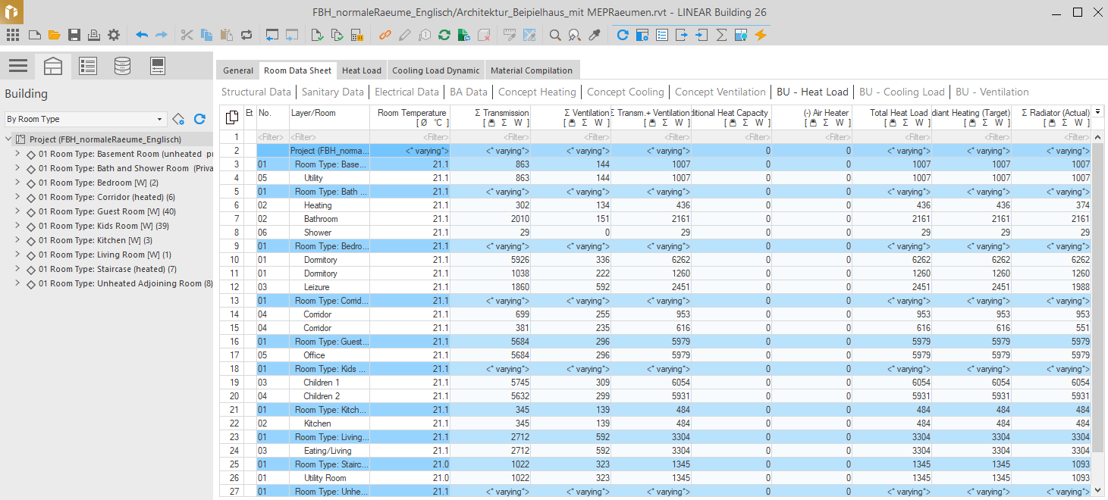Click the Children 1 row name
This screenshot has height=500, width=1108.
(x=322, y=383)
